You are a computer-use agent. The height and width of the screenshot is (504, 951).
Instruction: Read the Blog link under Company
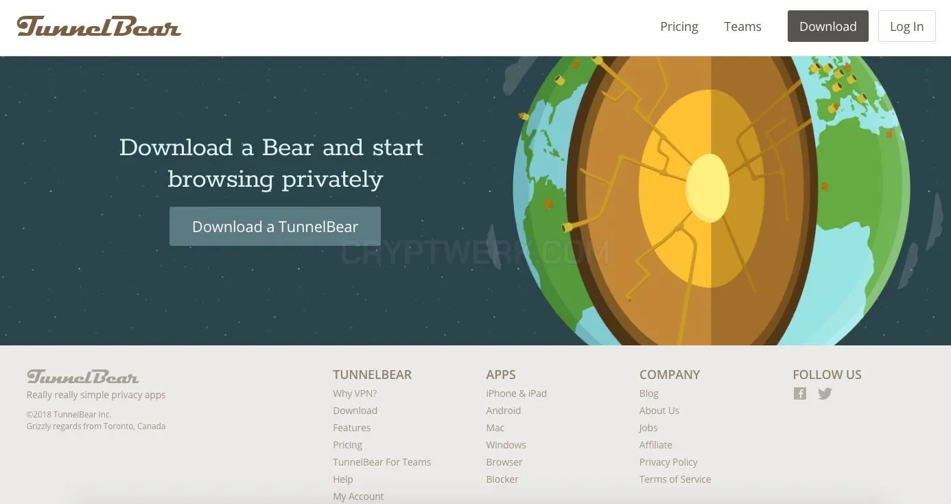[x=648, y=393]
